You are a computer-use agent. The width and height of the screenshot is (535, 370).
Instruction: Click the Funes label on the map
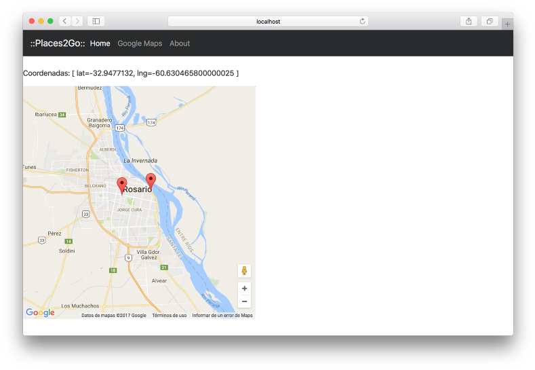(x=29, y=167)
